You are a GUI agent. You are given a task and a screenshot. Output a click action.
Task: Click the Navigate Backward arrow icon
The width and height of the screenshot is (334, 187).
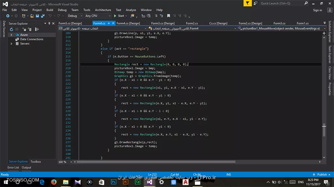tap(8, 16)
